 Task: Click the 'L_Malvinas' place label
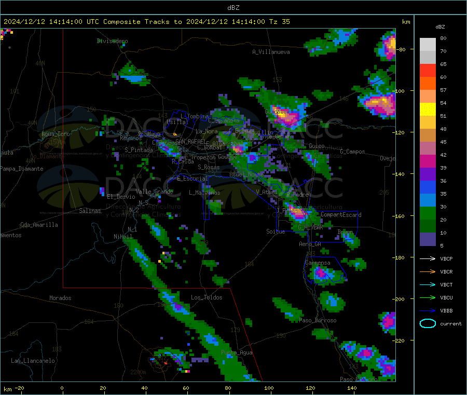point(204,193)
